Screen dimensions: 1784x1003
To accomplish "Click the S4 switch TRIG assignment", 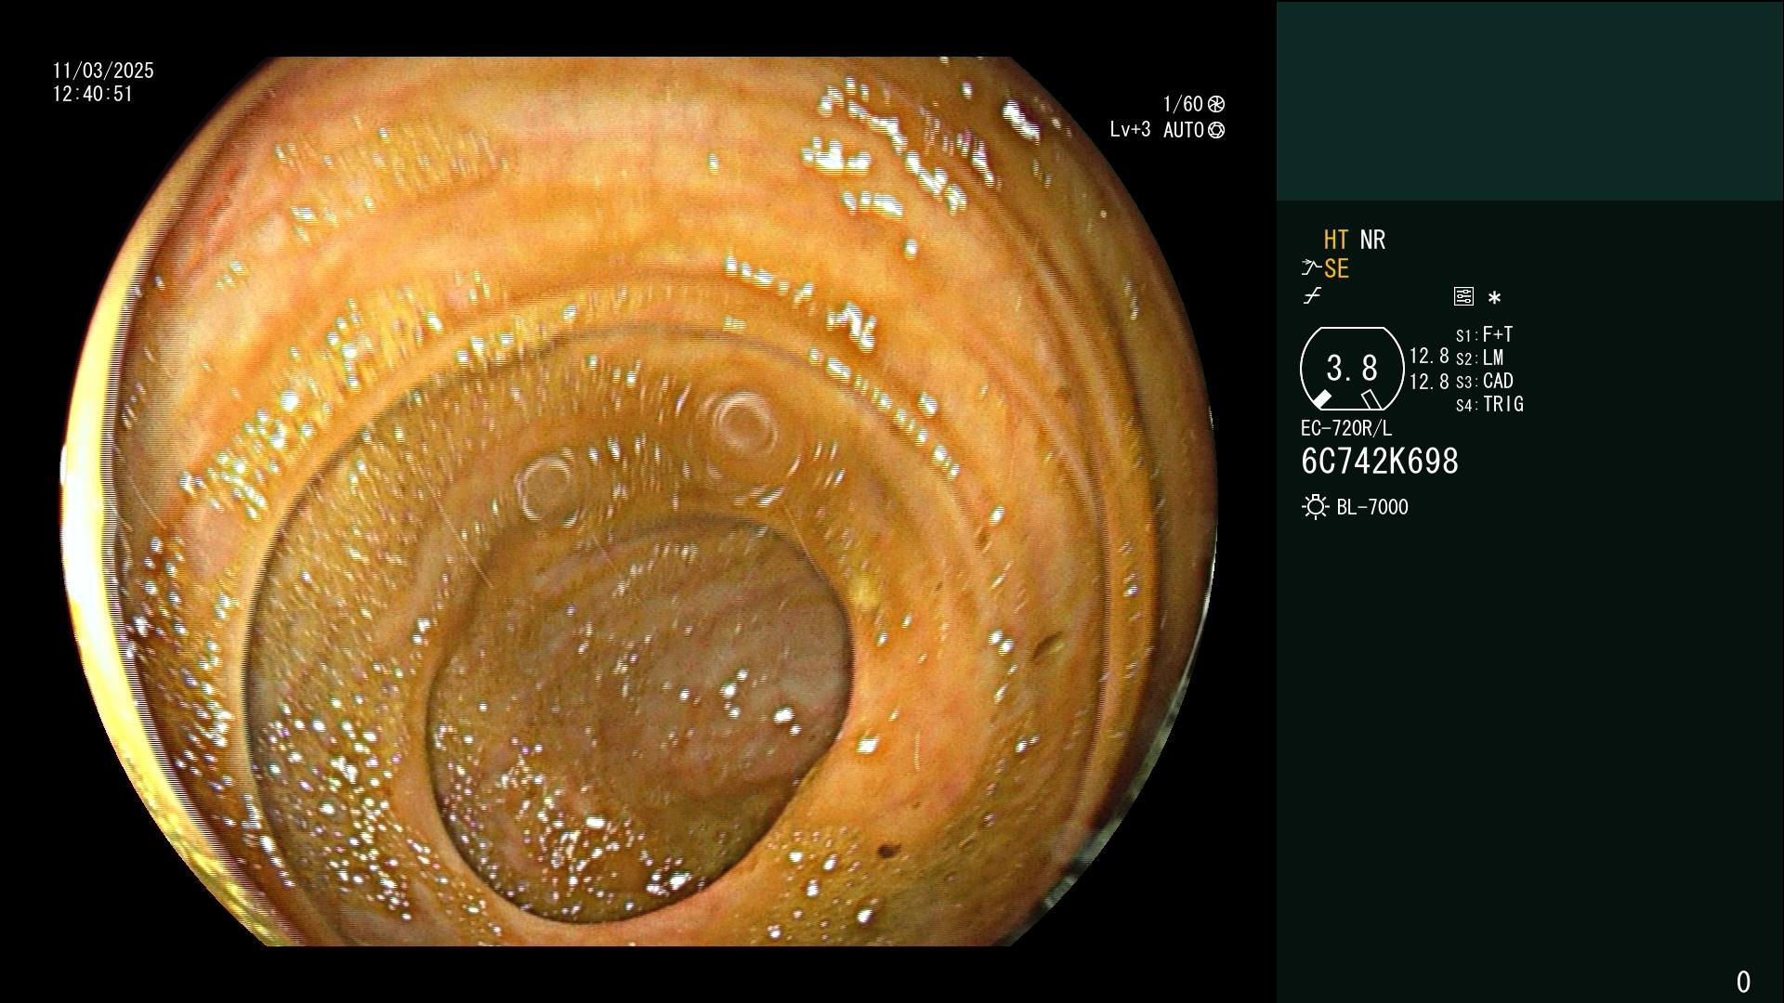I will [x=1489, y=404].
